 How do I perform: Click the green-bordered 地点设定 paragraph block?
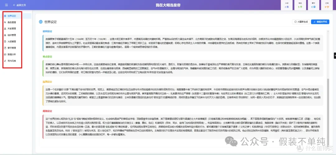(x=183, y=68)
